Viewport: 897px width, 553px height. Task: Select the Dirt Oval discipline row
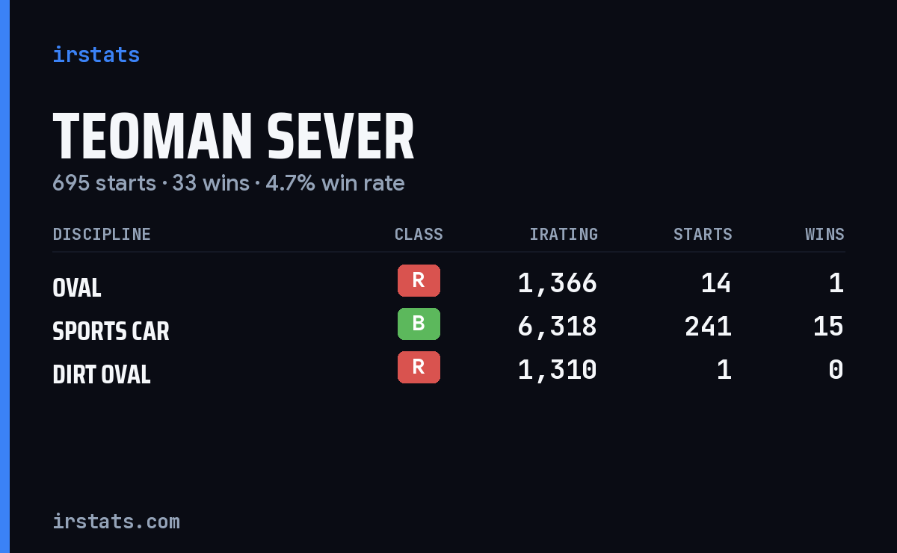[x=449, y=370]
